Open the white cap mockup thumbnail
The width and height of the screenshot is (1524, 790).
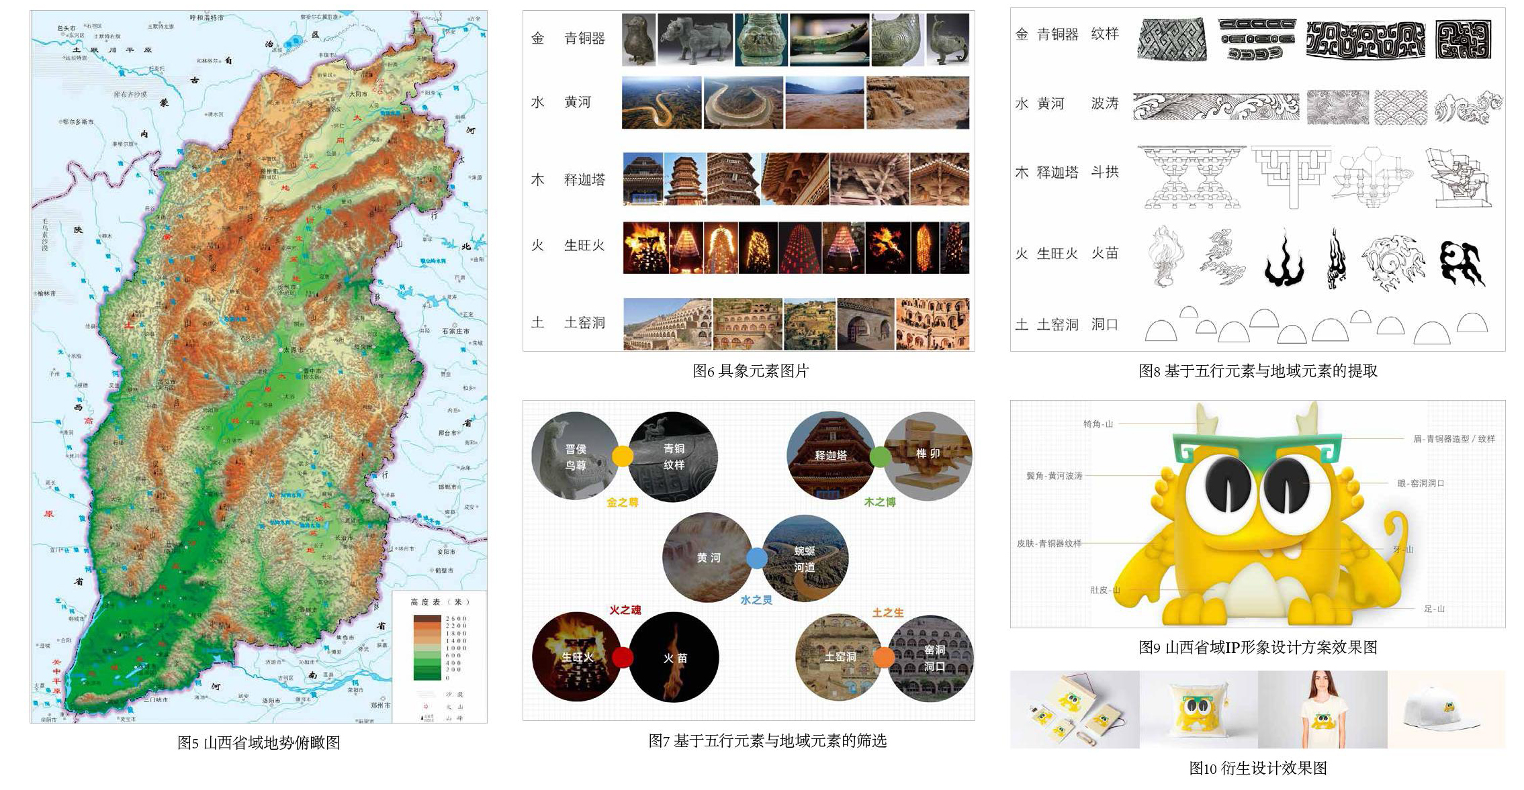coord(1447,709)
